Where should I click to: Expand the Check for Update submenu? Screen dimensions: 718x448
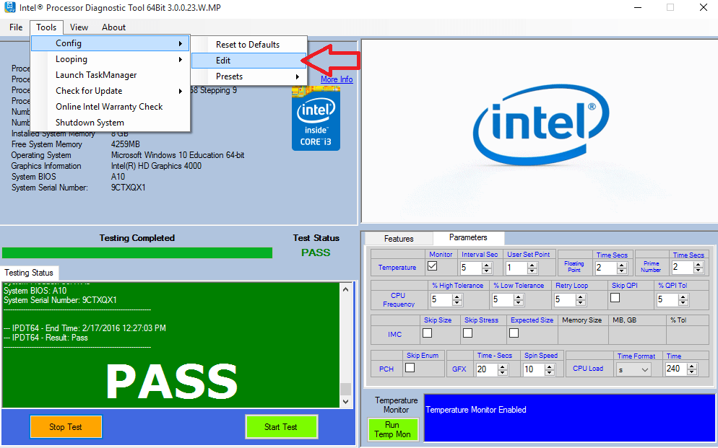(x=111, y=90)
